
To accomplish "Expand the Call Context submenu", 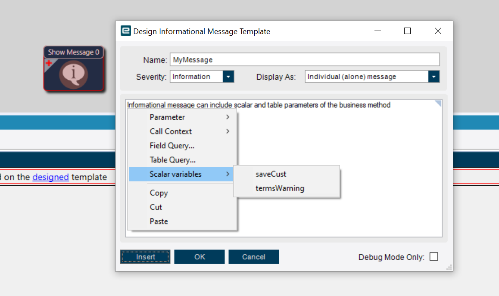I will (x=171, y=131).
